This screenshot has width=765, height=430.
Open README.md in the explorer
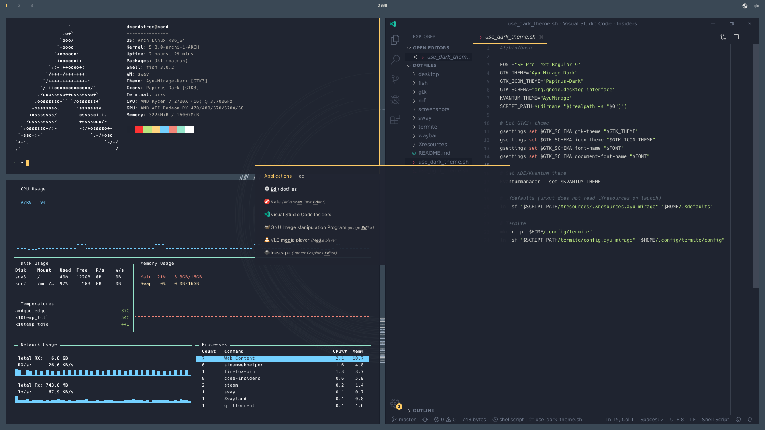pyautogui.click(x=438, y=153)
